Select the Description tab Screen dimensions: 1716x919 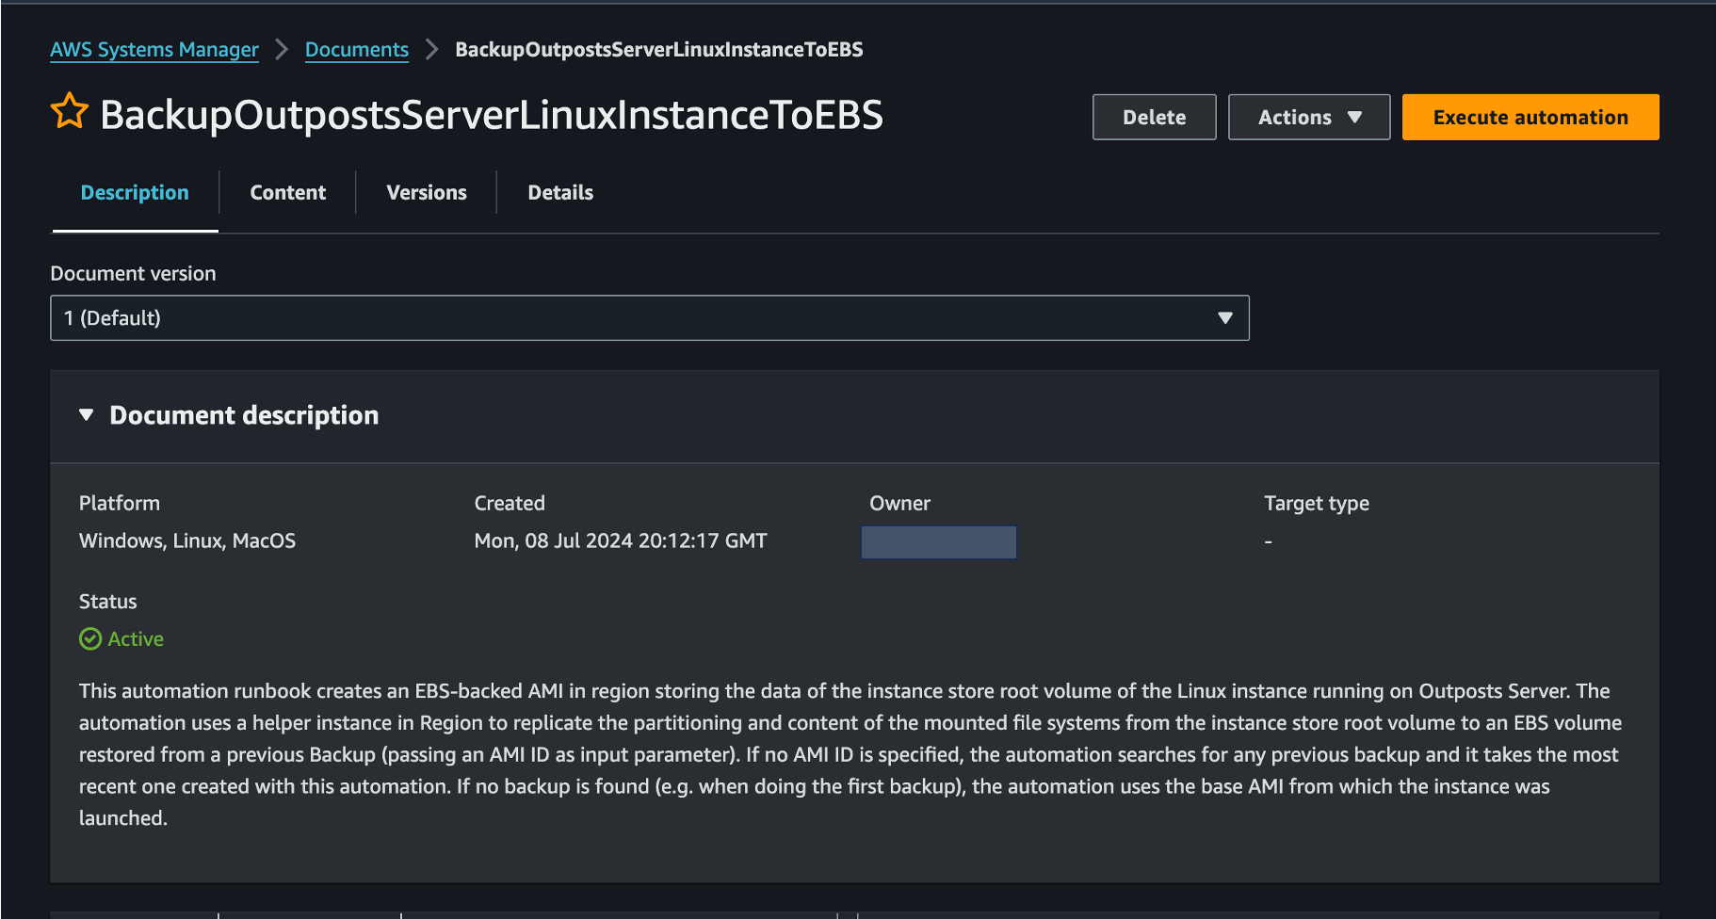click(135, 193)
